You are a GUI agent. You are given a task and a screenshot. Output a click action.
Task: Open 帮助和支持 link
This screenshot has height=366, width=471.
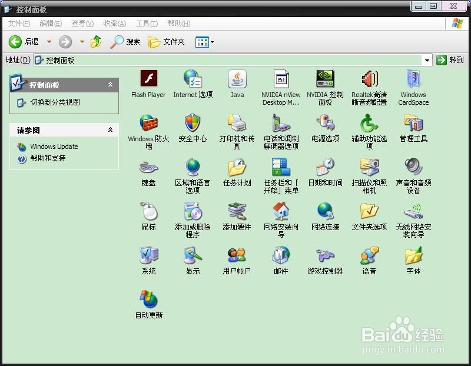[x=48, y=158]
